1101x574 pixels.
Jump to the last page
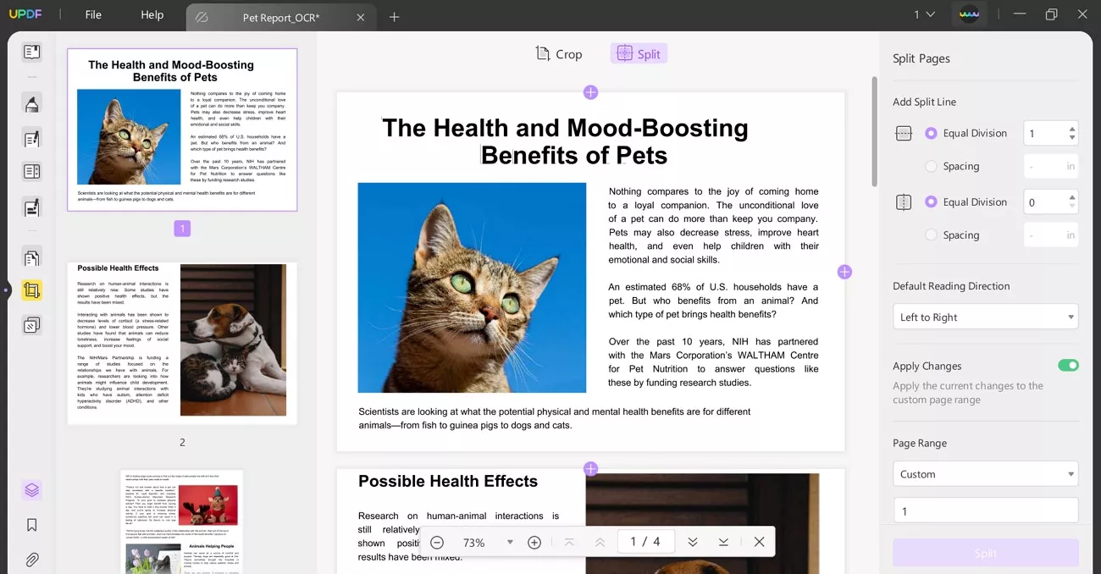tap(723, 542)
